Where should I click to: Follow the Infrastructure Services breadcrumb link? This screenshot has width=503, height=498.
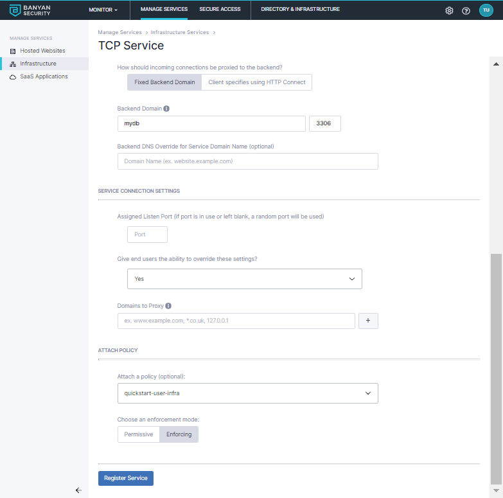179,32
